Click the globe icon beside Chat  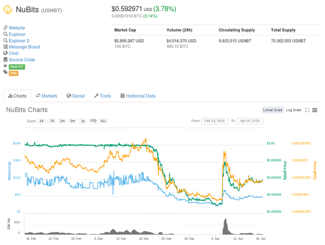click(6, 53)
